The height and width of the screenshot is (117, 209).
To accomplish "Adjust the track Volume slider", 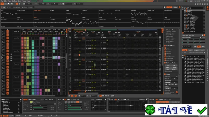I will point(40,108).
